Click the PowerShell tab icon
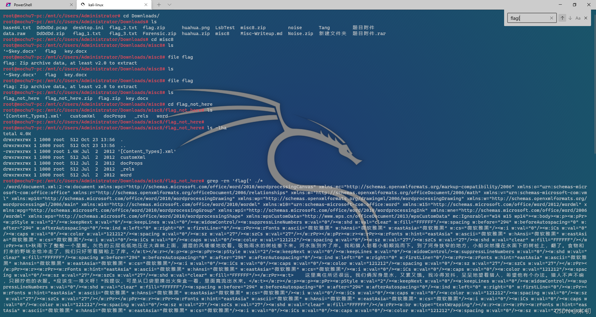The height and width of the screenshot is (317, 596). click(x=8, y=5)
